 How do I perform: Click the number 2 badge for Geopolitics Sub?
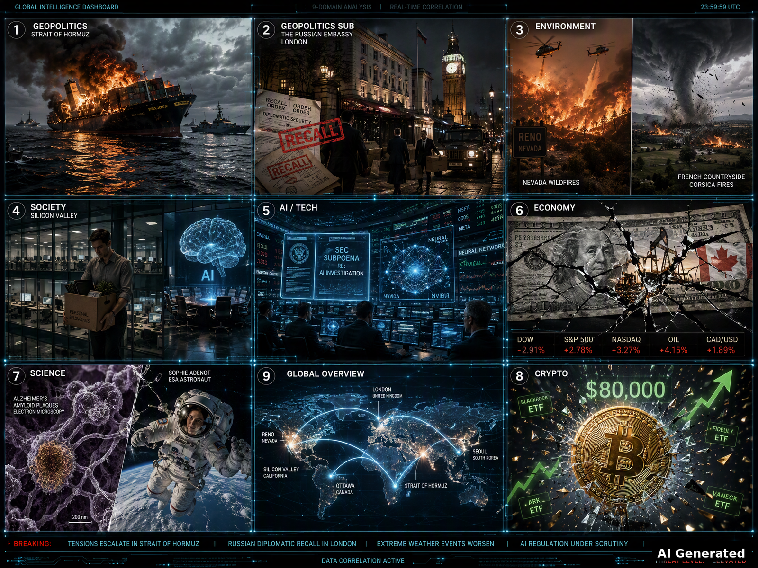(x=266, y=30)
